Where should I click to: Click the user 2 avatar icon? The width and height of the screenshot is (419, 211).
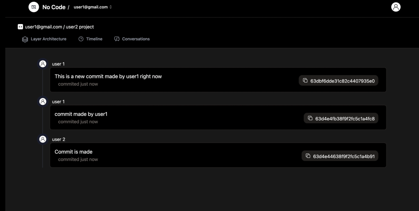click(x=43, y=139)
